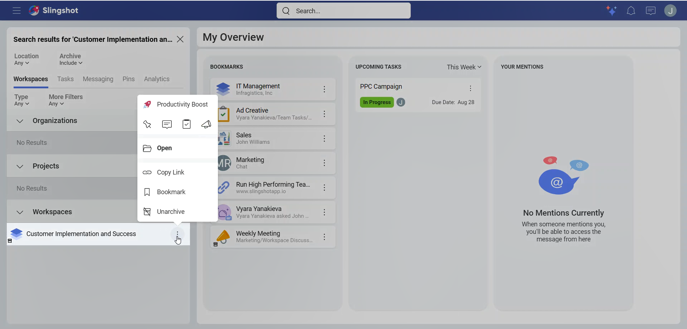Click the more options dots on Customer Implementation
This screenshot has width=687, height=329.
(177, 234)
